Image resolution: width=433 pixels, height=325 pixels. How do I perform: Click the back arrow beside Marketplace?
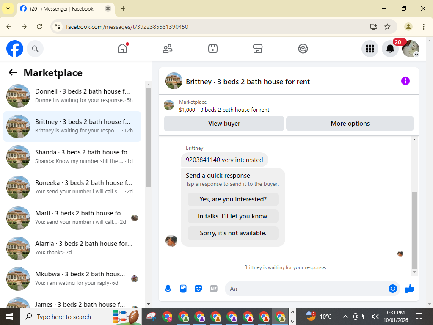click(x=13, y=73)
